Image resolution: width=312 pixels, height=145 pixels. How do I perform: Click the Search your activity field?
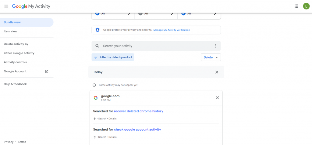(152, 46)
